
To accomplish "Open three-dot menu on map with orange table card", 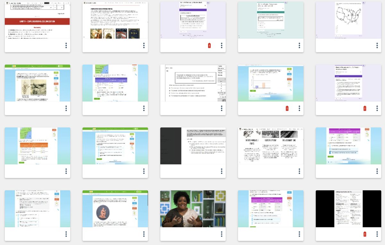I will [x=66, y=171].
